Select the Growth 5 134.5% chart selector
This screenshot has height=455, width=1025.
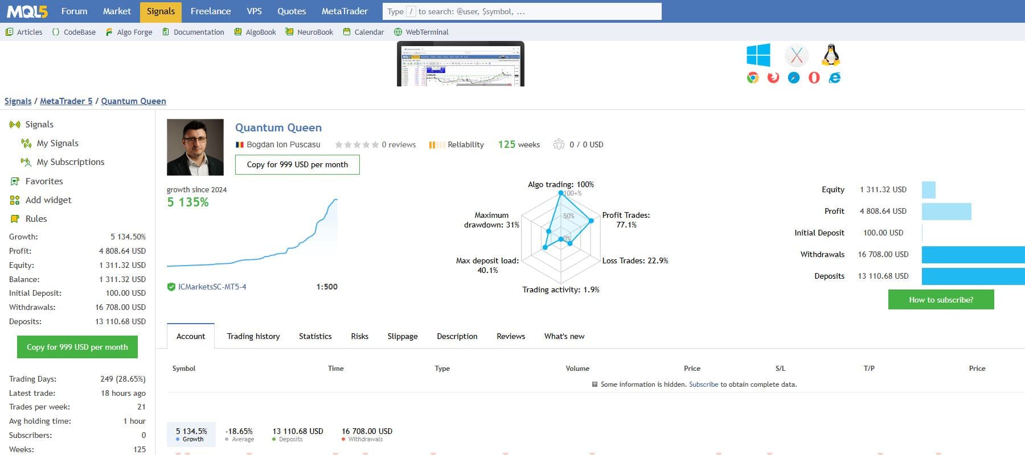pyautogui.click(x=191, y=435)
